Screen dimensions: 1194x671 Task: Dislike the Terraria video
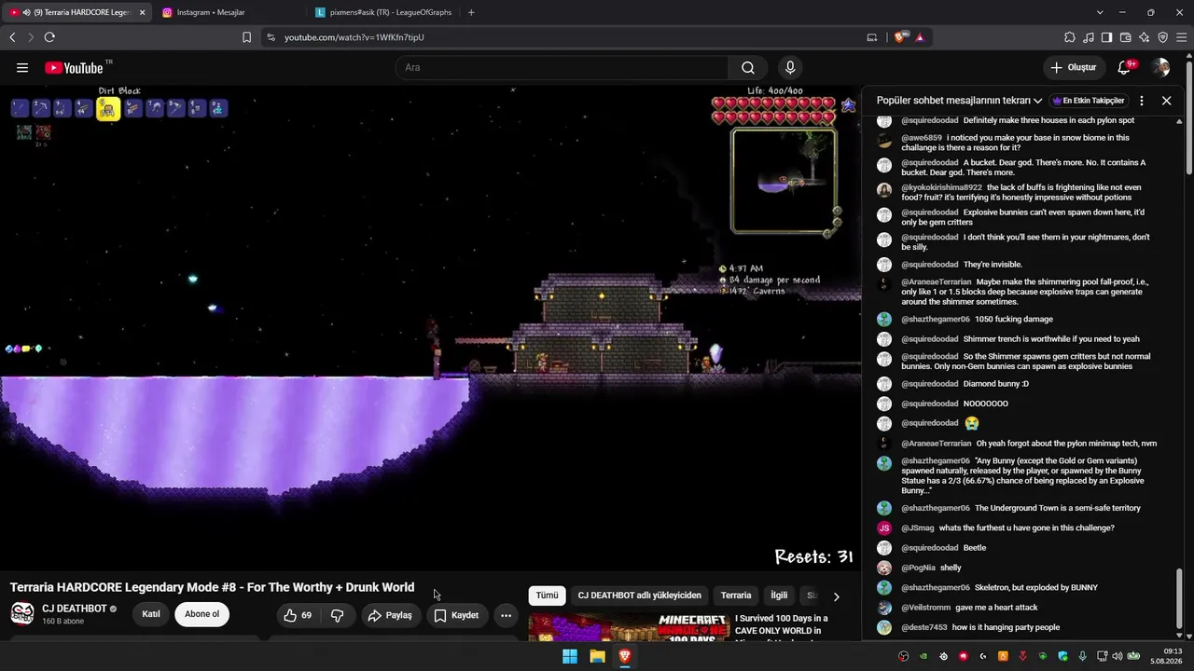click(338, 615)
